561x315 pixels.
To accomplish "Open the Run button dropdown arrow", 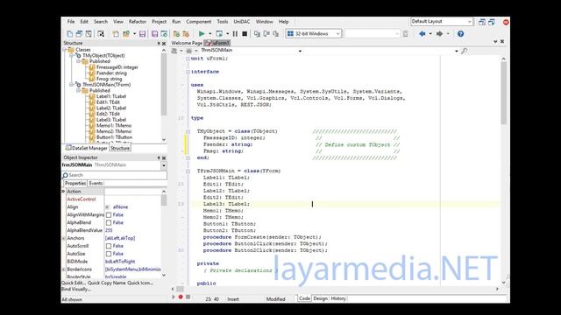I will click(210, 33).
